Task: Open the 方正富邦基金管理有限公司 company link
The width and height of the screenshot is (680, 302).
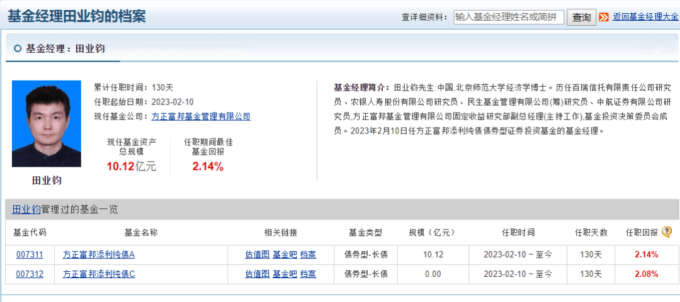Action: (201, 116)
